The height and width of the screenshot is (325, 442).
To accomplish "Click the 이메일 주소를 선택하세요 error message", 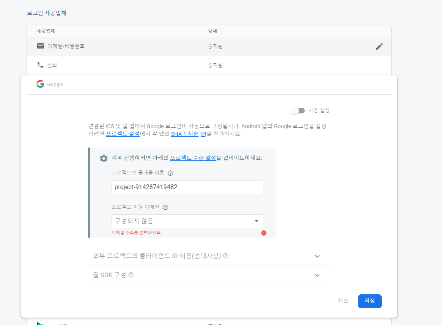I will (137, 233).
